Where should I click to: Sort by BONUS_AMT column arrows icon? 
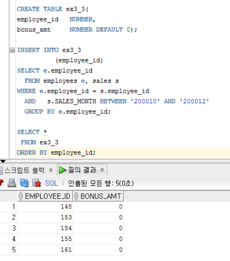76,196
